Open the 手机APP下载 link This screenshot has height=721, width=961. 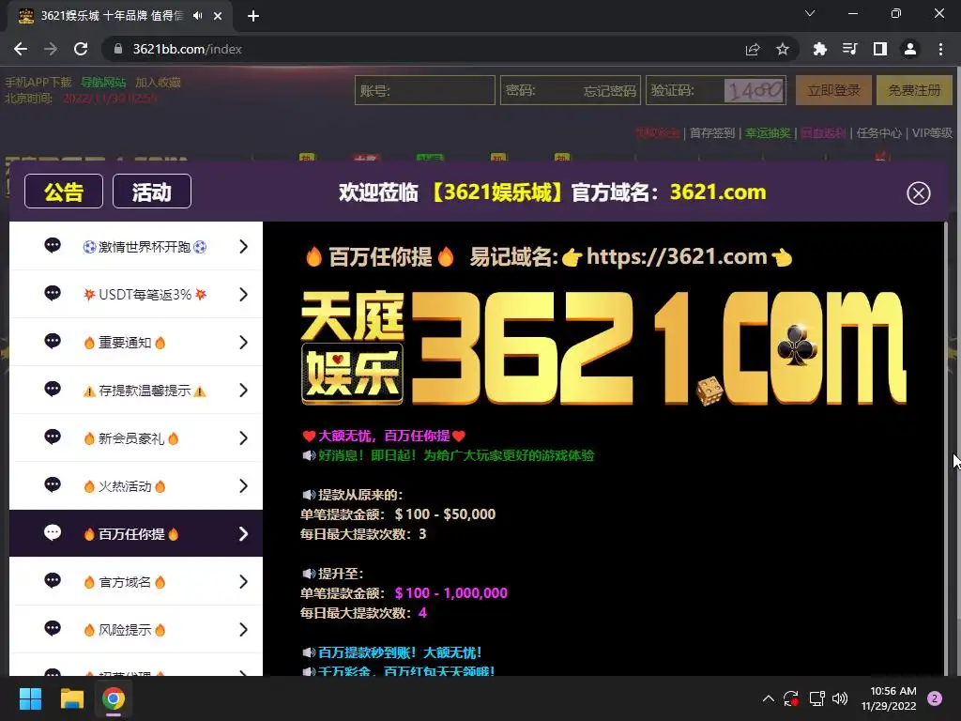click(38, 83)
